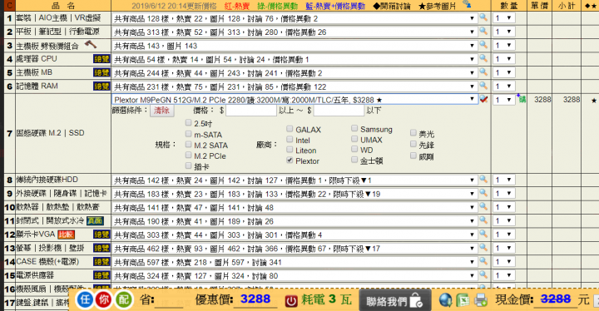Click 總覽 badge for 記憶體 RAM

click(101, 86)
